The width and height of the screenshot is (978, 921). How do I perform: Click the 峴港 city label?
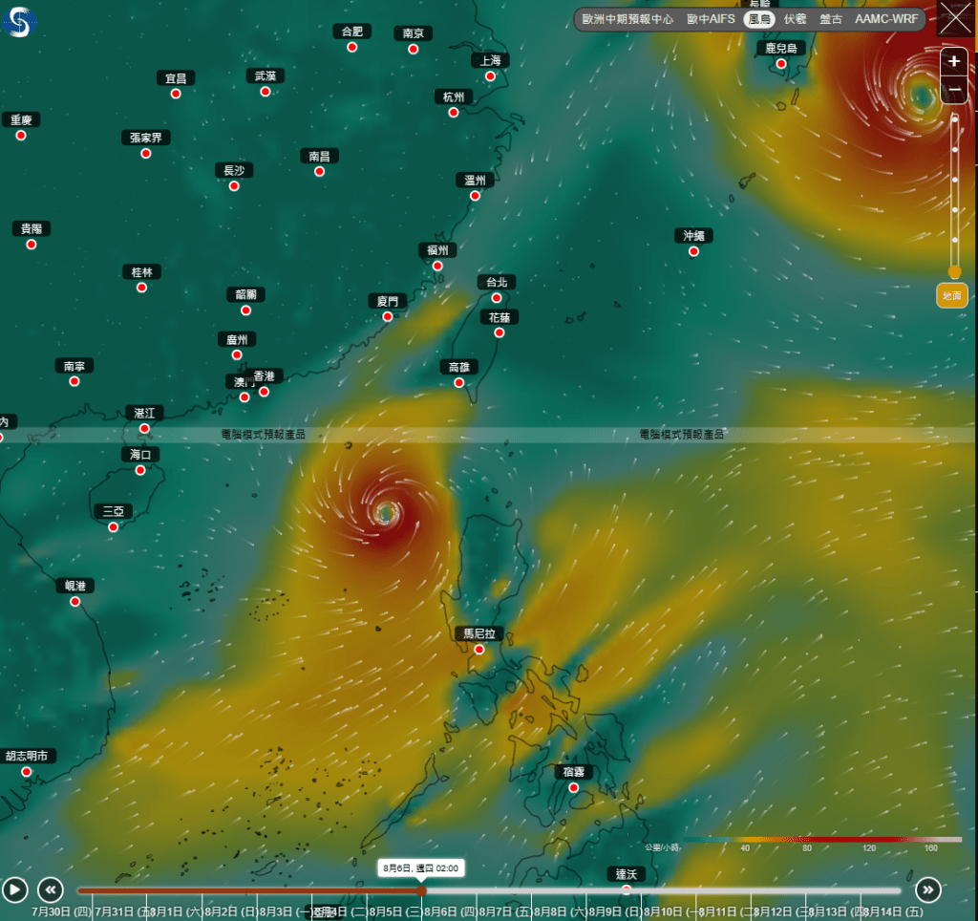click(74, 586)
